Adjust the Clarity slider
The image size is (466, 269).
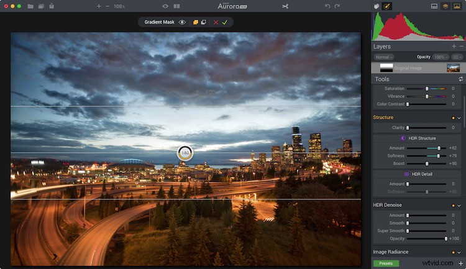426,128
